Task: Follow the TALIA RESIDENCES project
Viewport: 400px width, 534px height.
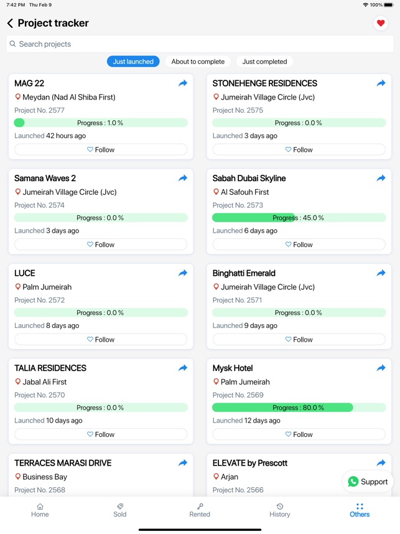Action: [101, 434]
